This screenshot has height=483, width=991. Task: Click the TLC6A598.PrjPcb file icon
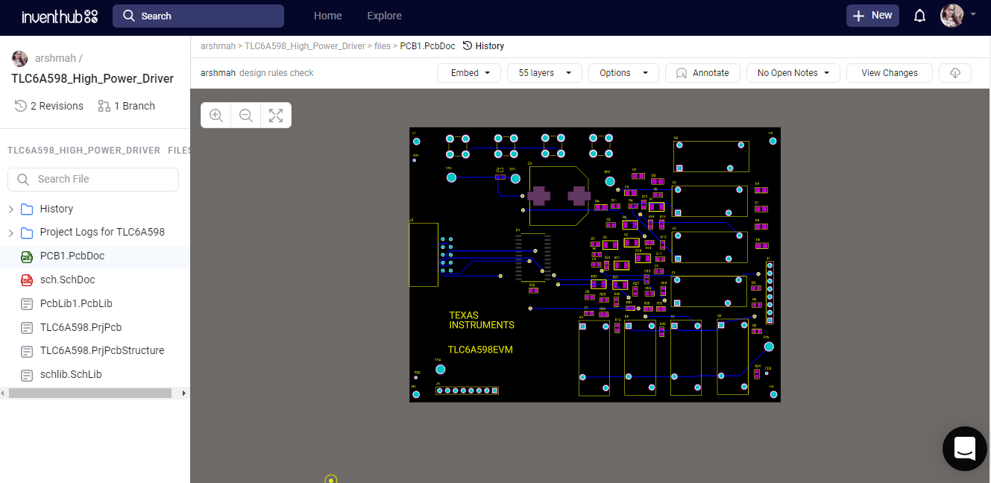click(27, 327)
